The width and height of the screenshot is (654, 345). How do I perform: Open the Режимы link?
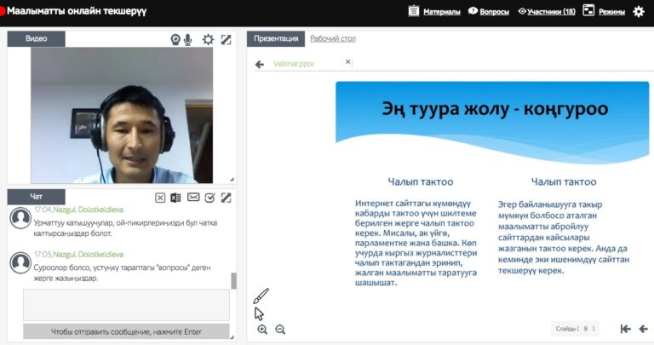[611, 12]
